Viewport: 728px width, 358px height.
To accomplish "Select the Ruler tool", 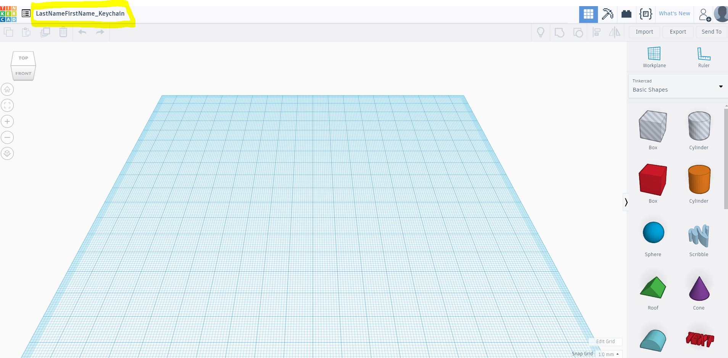I will click(x=704, y=57).
